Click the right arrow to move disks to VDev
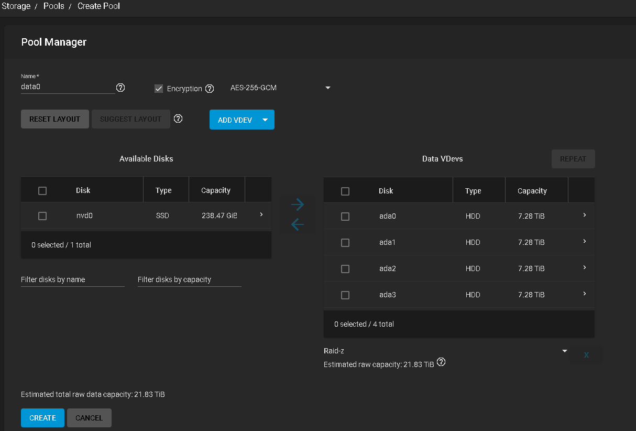 297,204
